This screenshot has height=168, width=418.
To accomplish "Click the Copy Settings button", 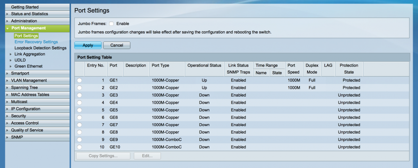I will [x=103, y=156].
